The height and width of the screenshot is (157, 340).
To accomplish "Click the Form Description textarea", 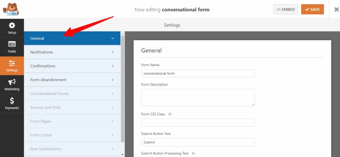I will pyautogui.click(x=198, y=97).
